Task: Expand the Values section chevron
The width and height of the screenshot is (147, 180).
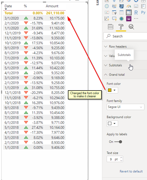Action: [106, 56]
